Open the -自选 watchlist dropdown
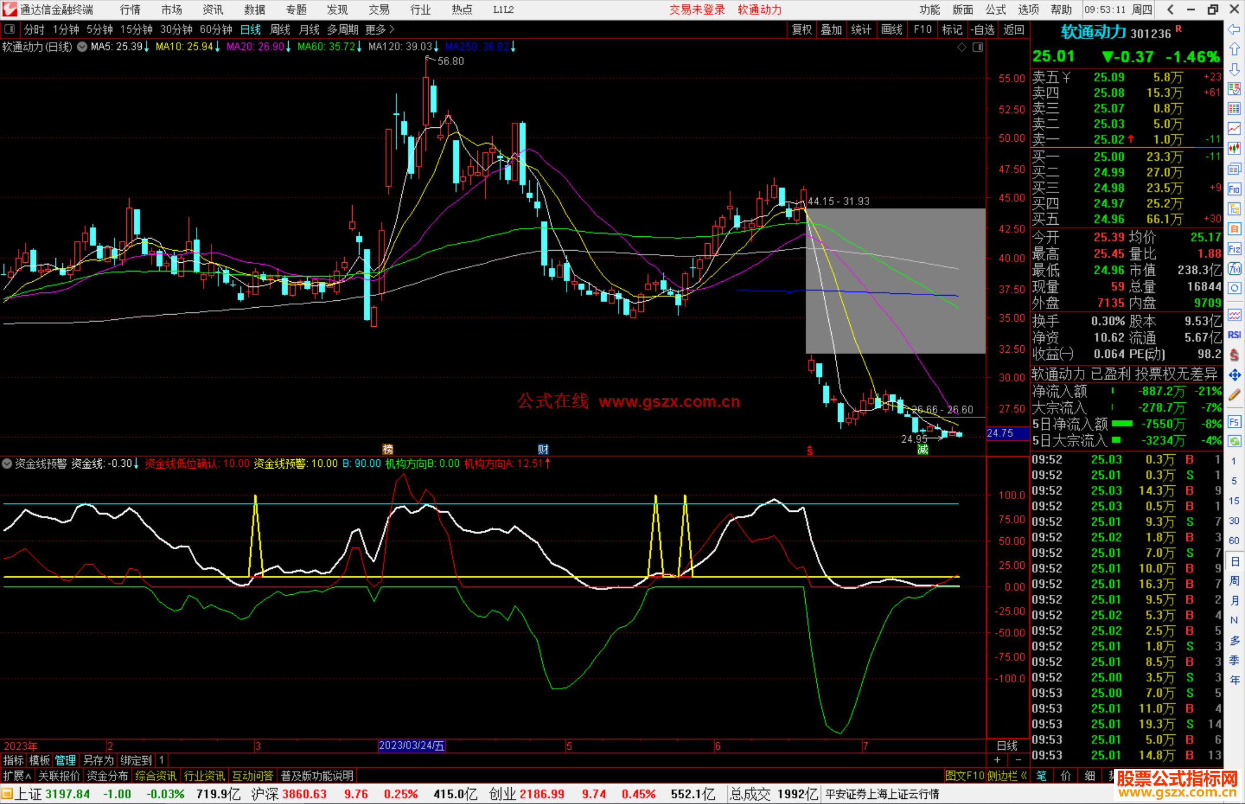This screenshot has width=1245, height=804. click(983, 29)
